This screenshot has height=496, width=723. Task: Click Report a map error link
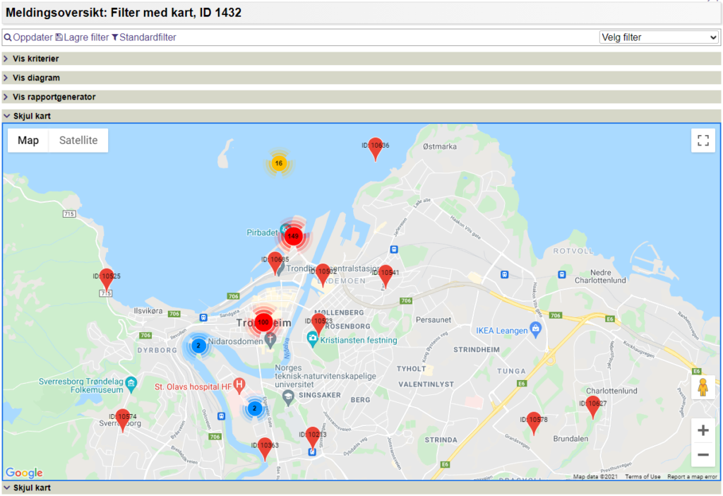pyautogui.click(x=692, y=477)
